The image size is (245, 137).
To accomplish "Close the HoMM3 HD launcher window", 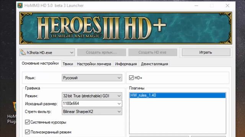I will point(227,6).
